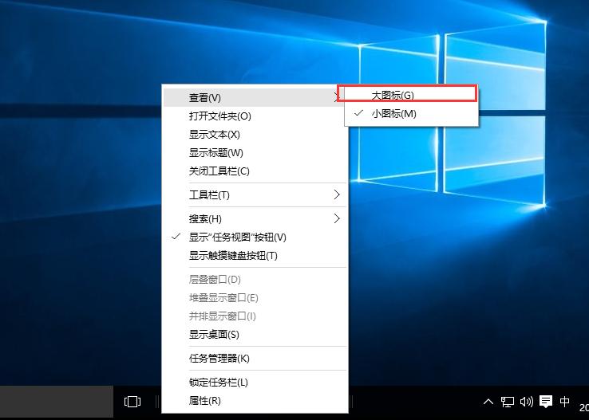Toggle 锁定任务栏(L) option
The image size is (589, 420).
pos(255,383)
